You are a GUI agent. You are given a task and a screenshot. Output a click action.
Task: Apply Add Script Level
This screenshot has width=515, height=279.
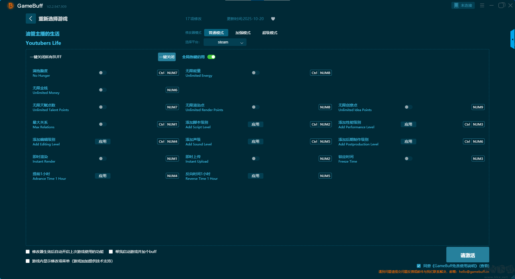click(x=255, y=124)
